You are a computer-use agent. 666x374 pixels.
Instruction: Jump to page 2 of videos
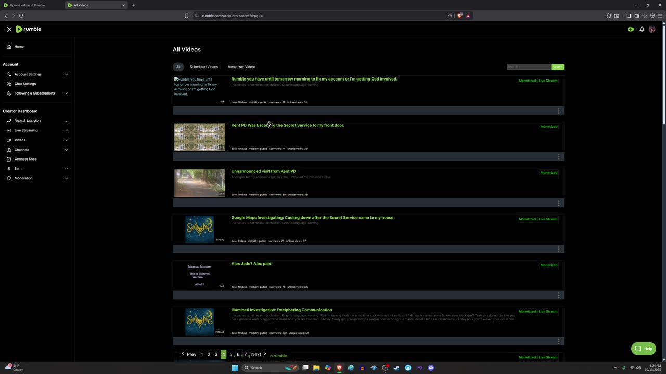(x=209, y=354)
